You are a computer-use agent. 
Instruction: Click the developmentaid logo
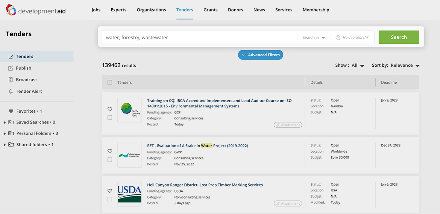point(36,10)
